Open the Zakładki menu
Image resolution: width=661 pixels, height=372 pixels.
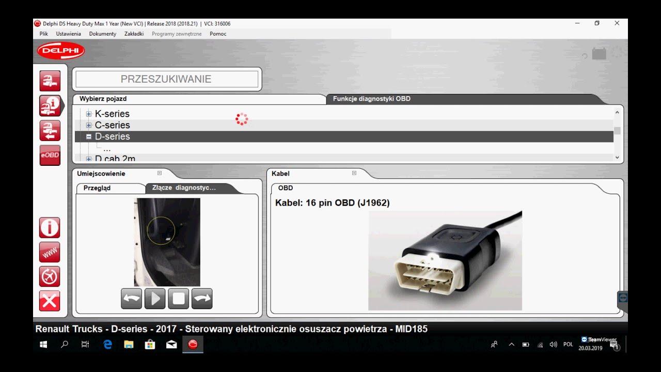134,34
